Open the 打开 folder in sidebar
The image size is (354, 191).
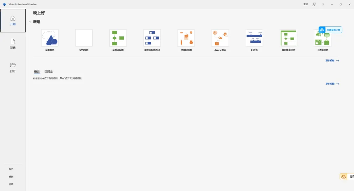[13, 68]
